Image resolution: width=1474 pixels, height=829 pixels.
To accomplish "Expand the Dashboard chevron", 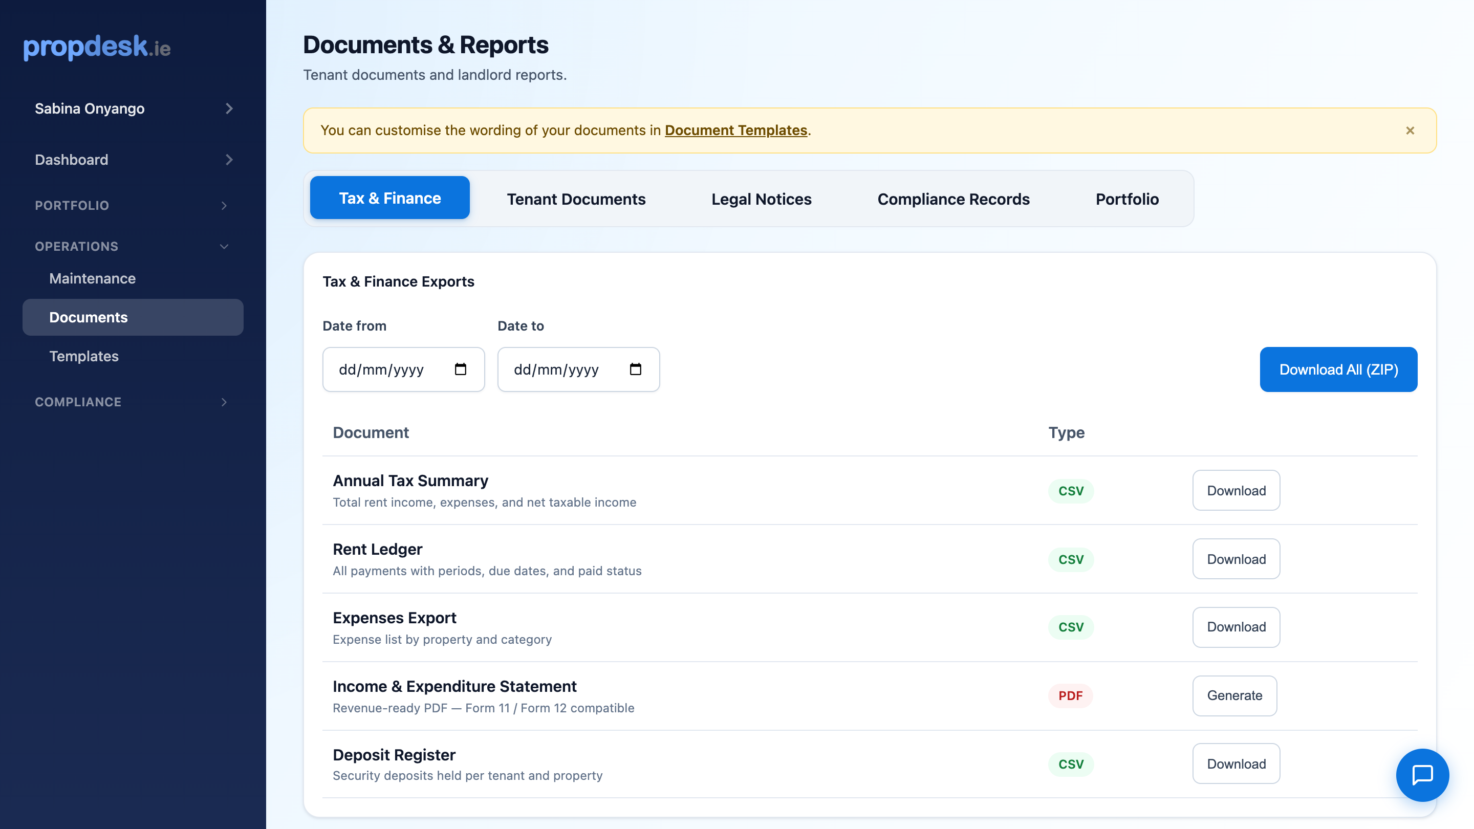I will tap(229, 160).
